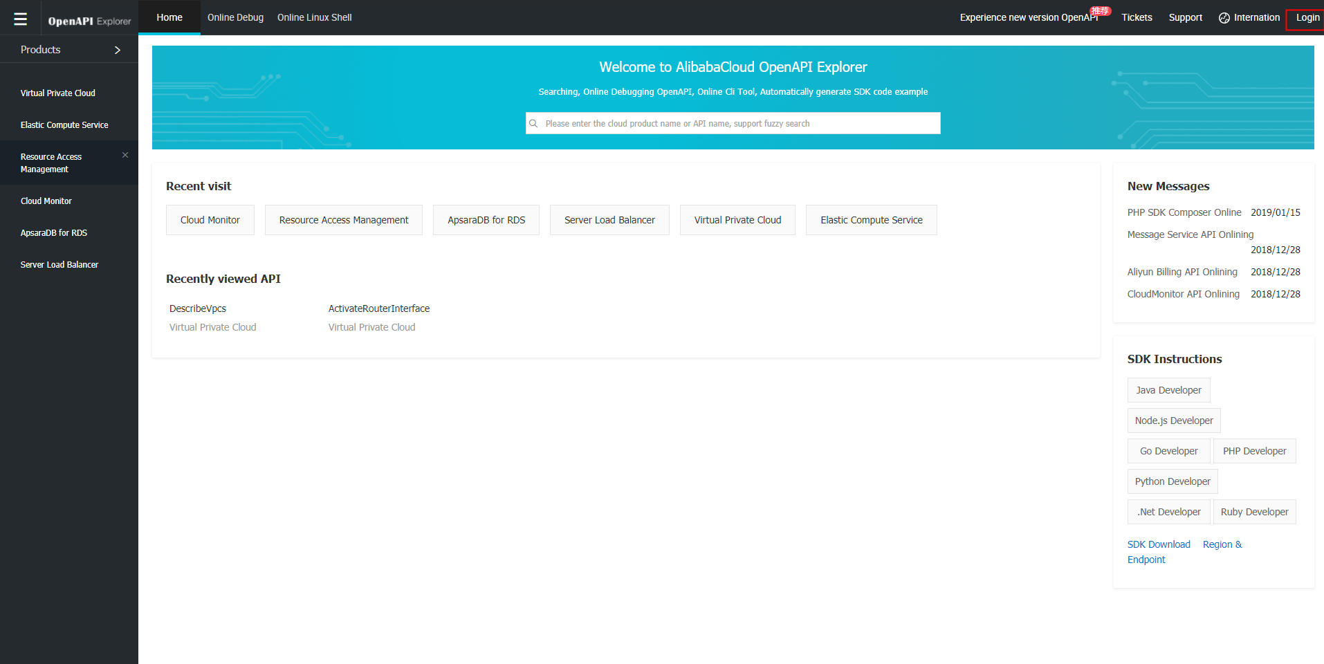Viewport: 1324px width, 664px height.
Task: Follow the Region & Endpoint link
Action: (1222, 544)
